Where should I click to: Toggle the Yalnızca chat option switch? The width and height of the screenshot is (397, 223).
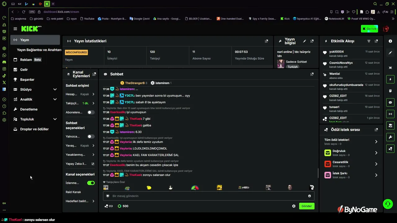click(x=91, y=137)
